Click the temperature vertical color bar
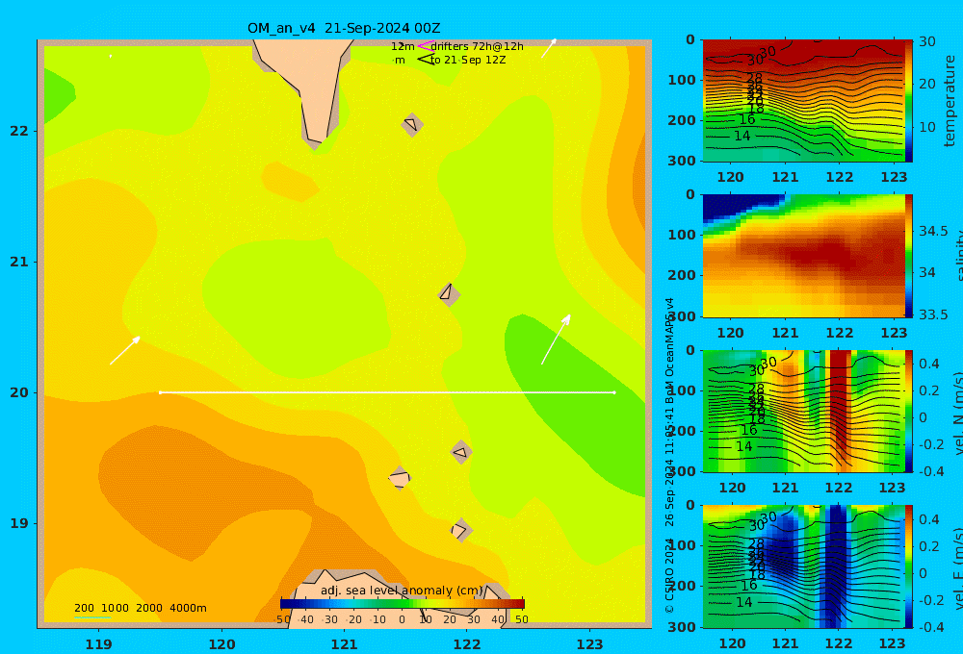The width and height of the screenshot is (963, 654). [909, 101]
